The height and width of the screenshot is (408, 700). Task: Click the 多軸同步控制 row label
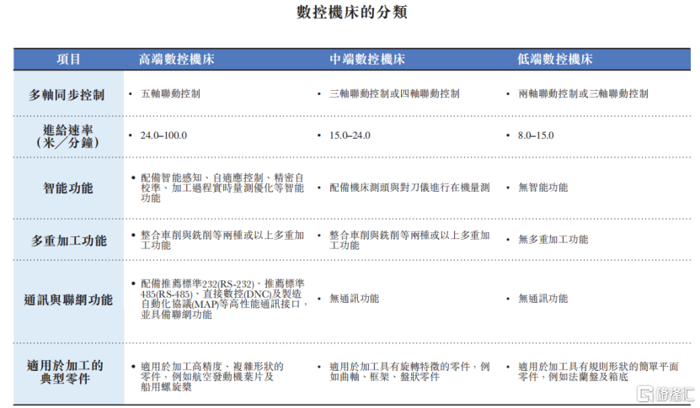(67, 94)
